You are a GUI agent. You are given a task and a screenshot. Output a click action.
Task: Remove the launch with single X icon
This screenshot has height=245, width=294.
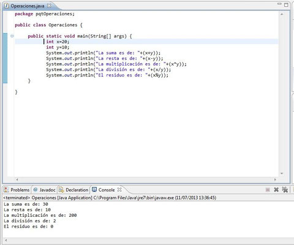[x=276, y=190]
